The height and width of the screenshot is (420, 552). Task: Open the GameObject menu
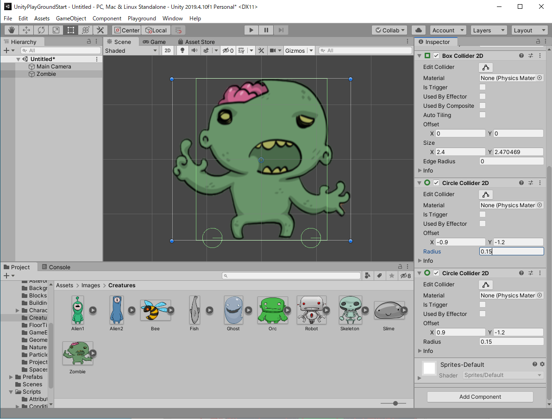71,19
